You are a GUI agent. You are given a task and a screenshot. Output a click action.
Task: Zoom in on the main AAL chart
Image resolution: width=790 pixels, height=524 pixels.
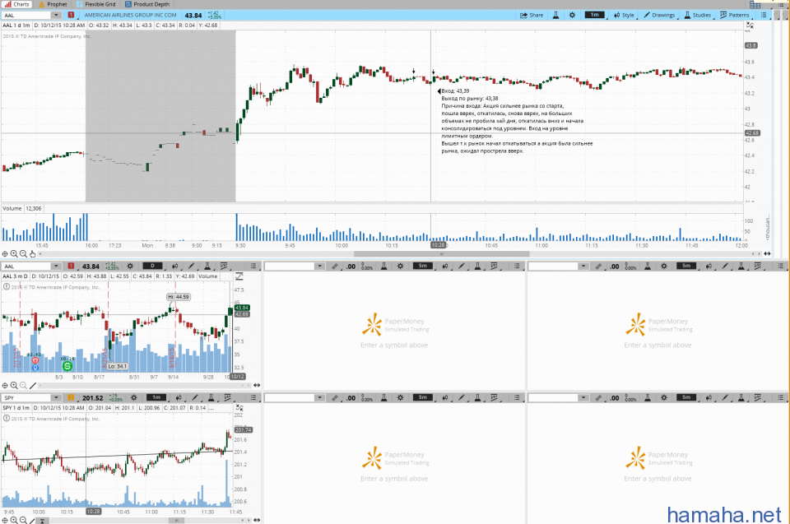coord(14,254)
